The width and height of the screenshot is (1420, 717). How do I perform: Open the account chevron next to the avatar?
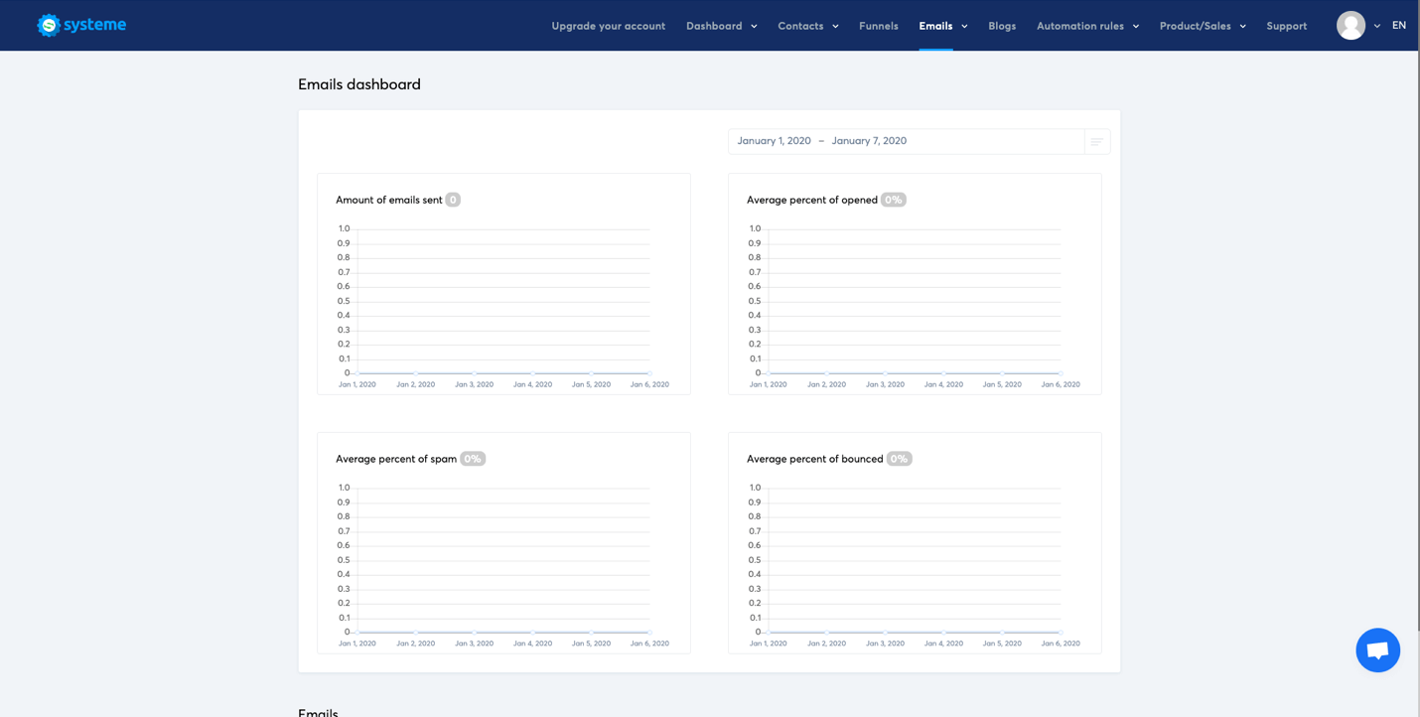pos(1376,27)
